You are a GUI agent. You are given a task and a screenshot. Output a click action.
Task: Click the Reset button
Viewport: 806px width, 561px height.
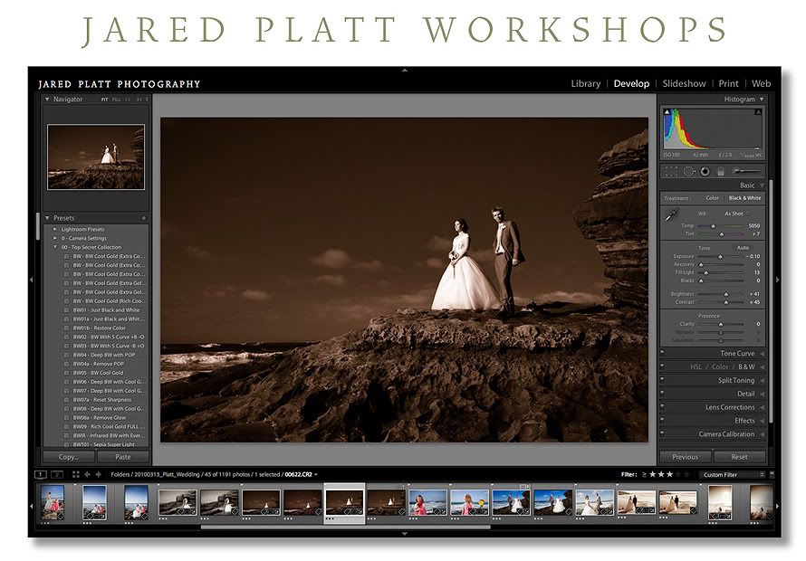739,457
